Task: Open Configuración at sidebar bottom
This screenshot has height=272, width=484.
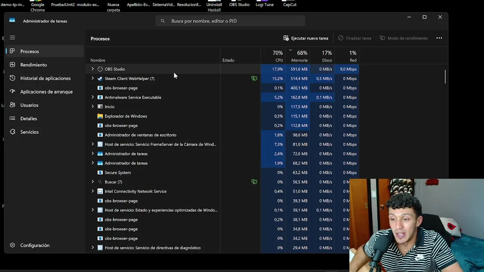Action: point(45,245)
